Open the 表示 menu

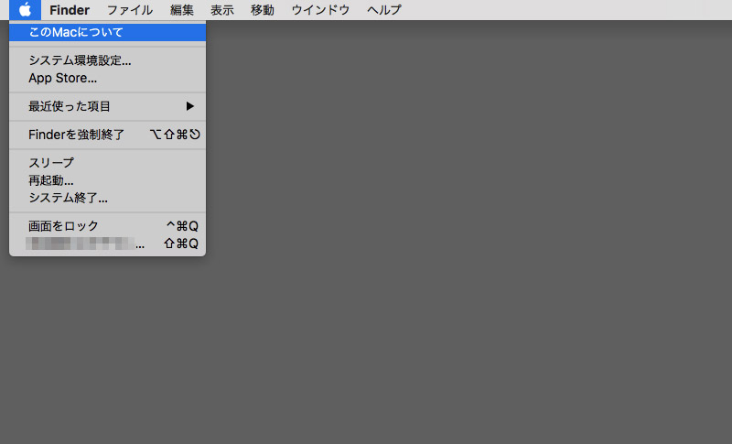pyautogui.click(x=221, y=10)
